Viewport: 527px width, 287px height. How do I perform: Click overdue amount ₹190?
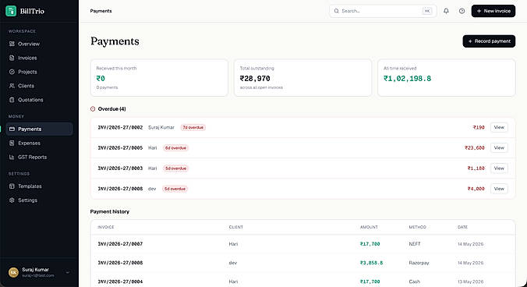[x=479, y=127]
